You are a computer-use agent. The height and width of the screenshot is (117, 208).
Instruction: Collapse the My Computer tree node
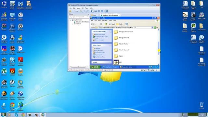71,20
